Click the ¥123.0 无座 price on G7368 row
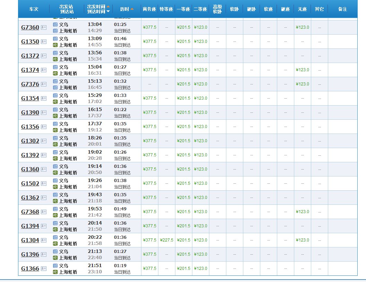Screen dimensions: 366x282 coord(302,212)
